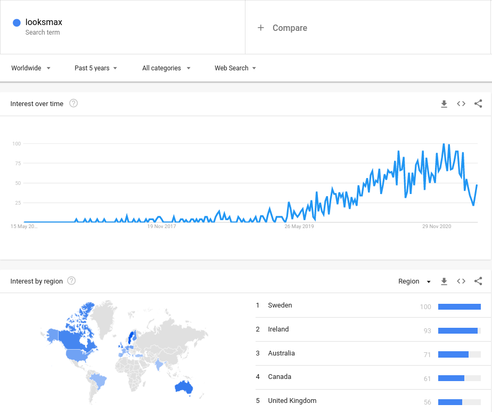This screenshot has height=412, width=492.
Task: Open the Region resolution dropdown
Action: 415,281
